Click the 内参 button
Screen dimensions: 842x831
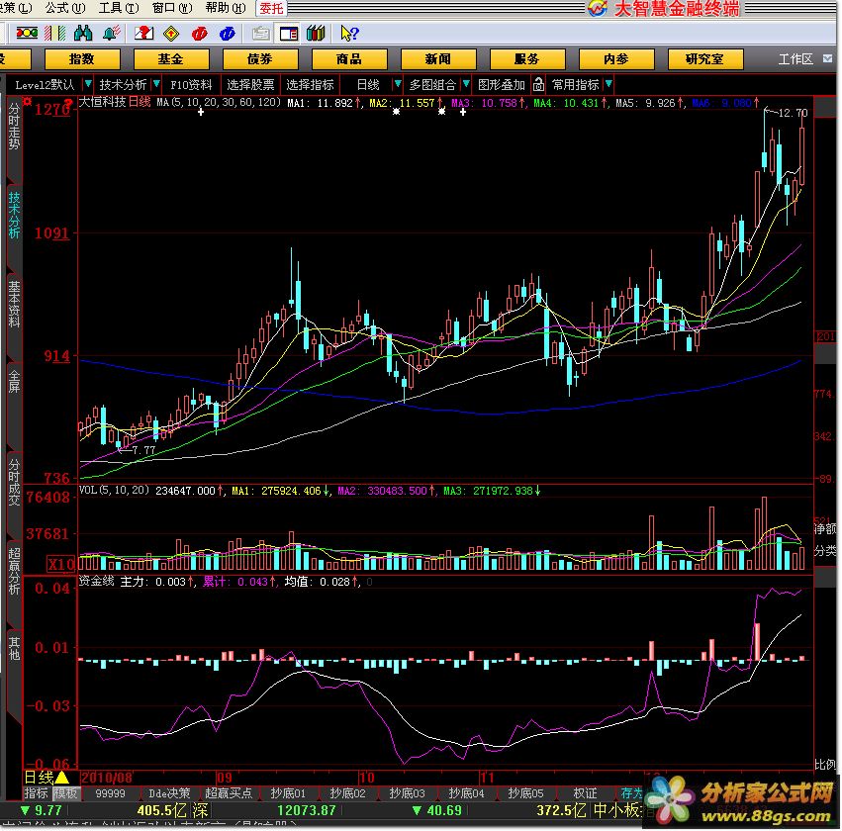616,59
